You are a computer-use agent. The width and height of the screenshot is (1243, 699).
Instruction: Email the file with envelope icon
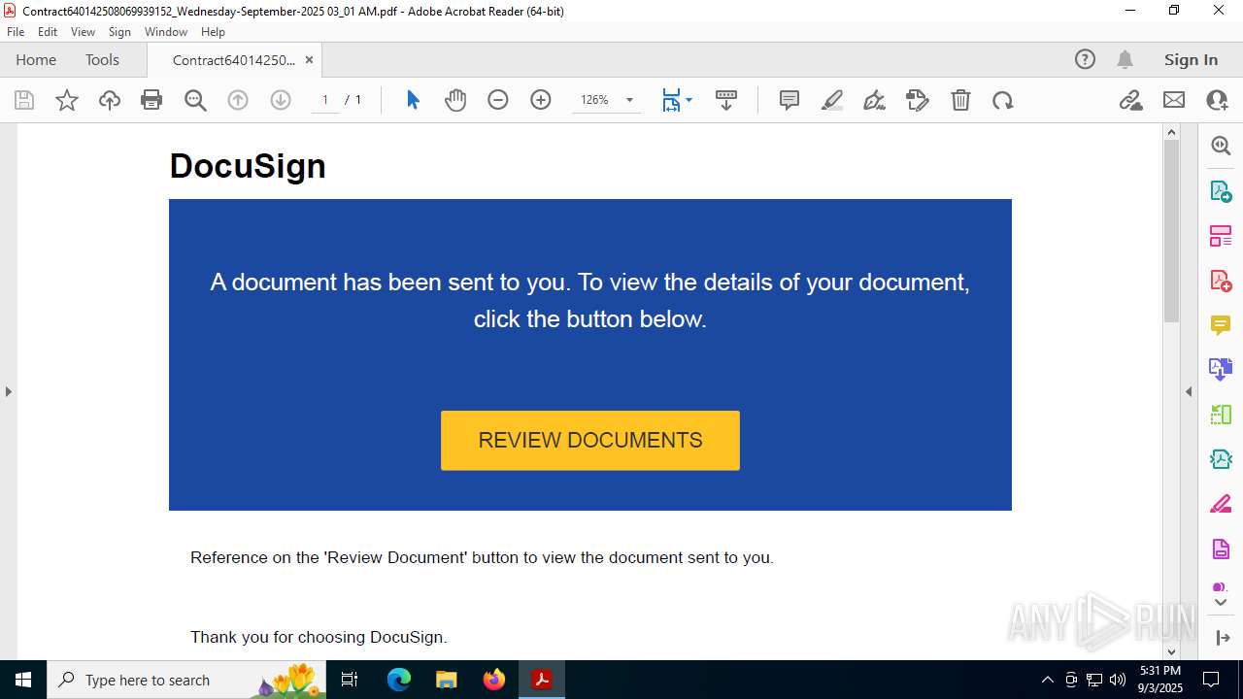tap(1174, 100)
